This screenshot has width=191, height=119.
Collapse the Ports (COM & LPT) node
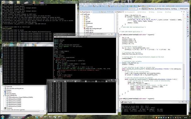click(4, 95)
